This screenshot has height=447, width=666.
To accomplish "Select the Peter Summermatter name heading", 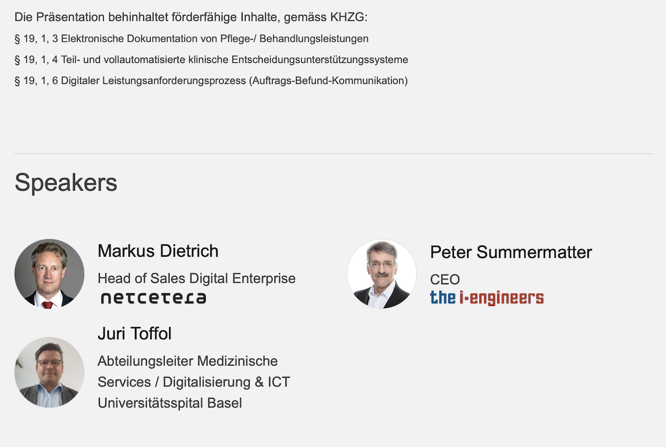I will coord(511,252).
